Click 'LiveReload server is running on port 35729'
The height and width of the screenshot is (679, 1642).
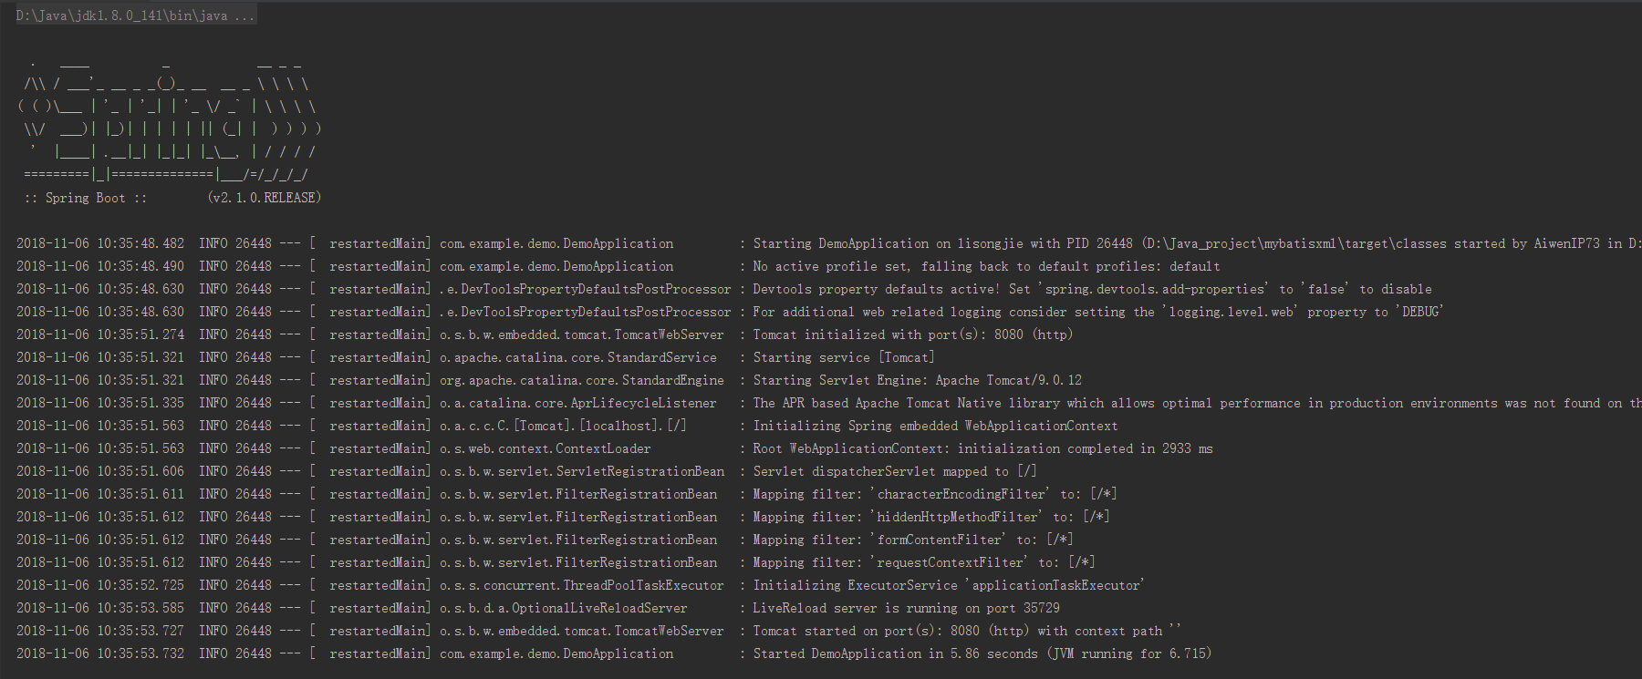pos(906,608)
